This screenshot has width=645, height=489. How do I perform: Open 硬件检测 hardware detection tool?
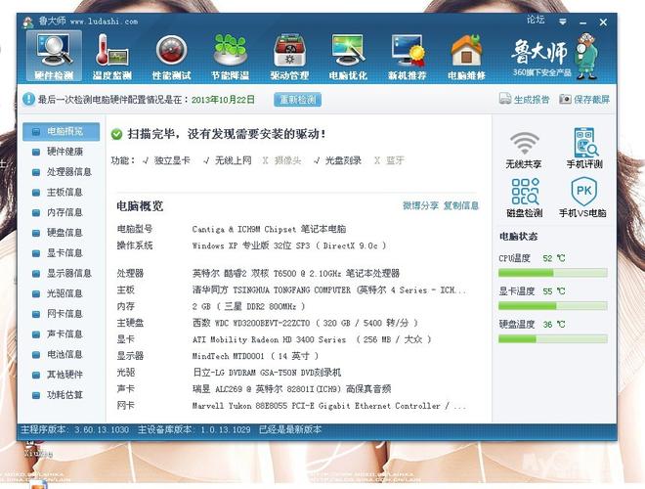[54, 57]
